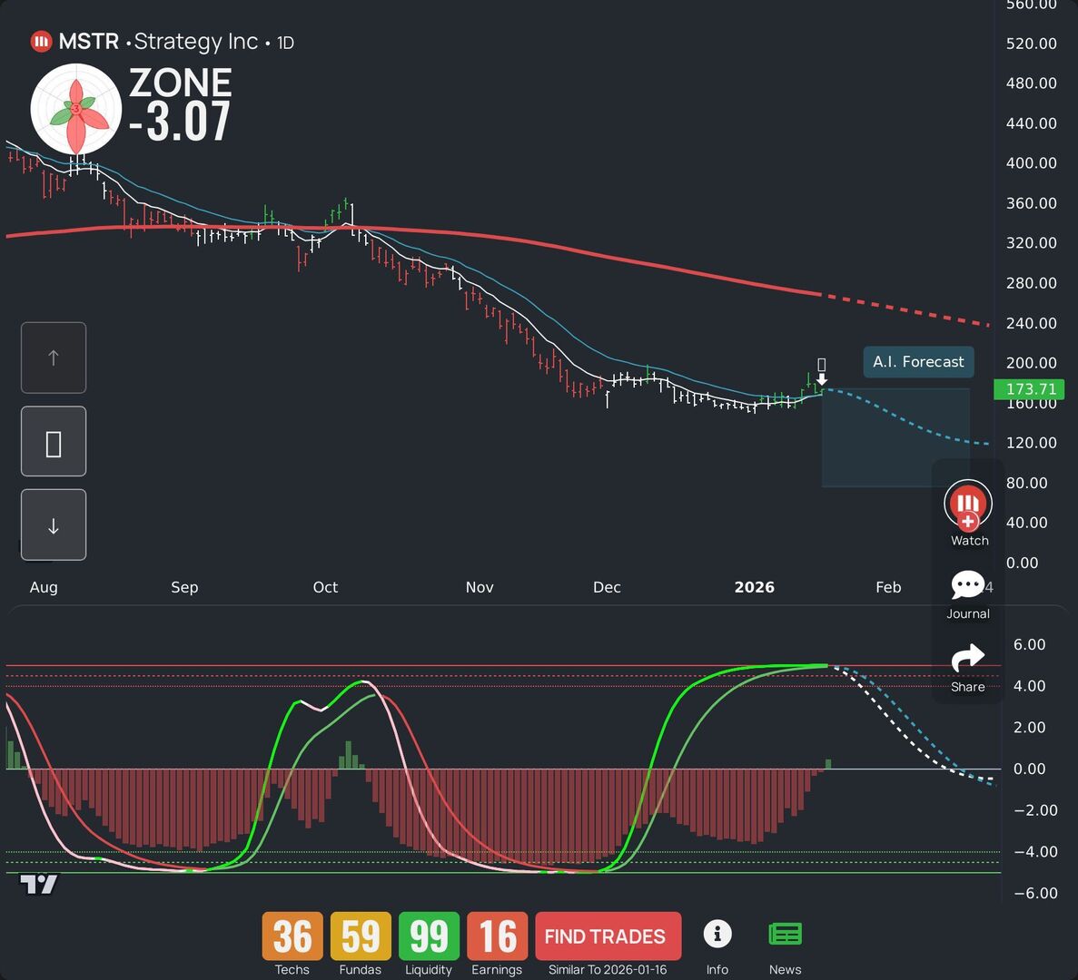Select the middle square button on the left

click(x=53, y=441)
